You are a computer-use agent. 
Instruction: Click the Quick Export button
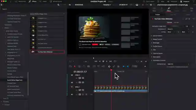click(x=149, y=2)
